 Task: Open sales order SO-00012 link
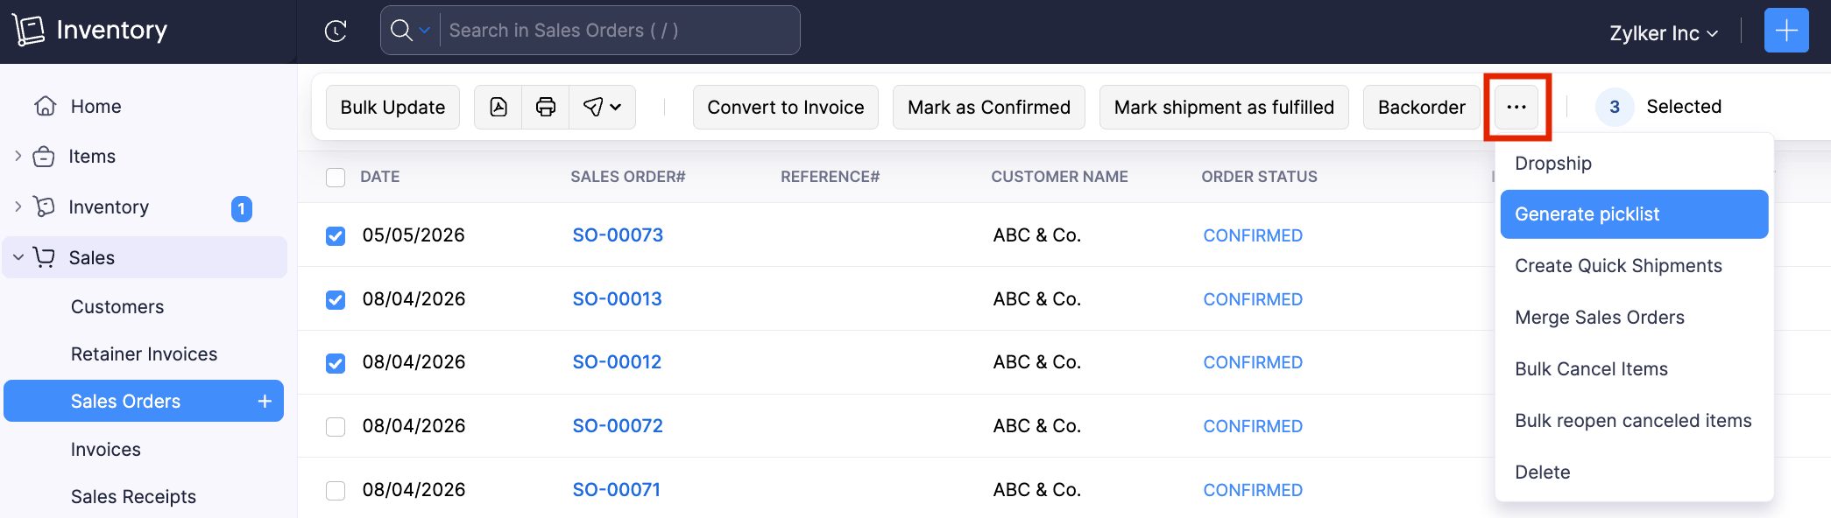point(617,362)
